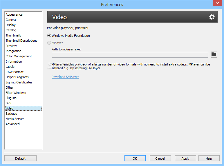Image resolution: width=224 pixels, height=166 pixels.
Task: Select Thumbnail Descriptions in the sidebar
Action: pyautogui.click(x=24, y=41)
